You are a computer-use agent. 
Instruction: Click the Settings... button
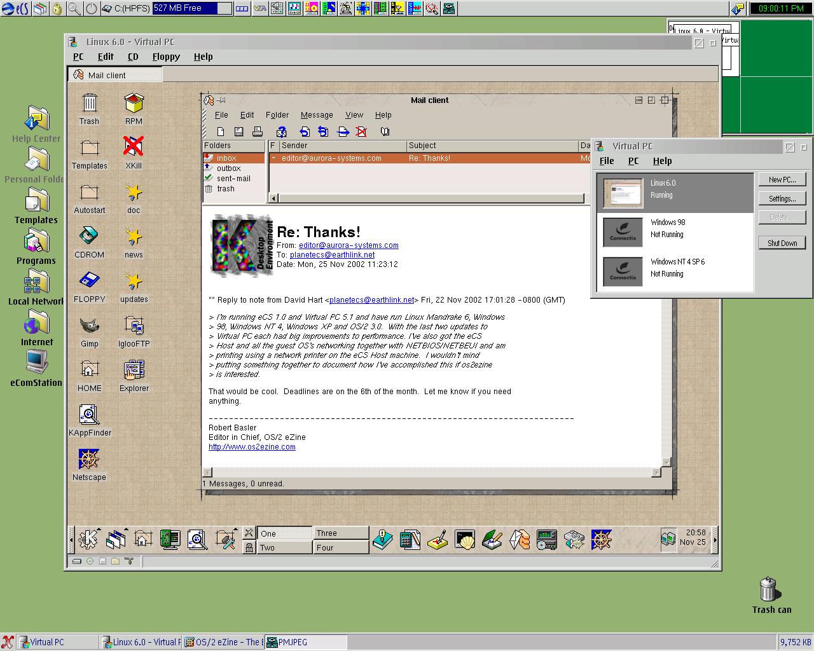click(x=782, y=198)
